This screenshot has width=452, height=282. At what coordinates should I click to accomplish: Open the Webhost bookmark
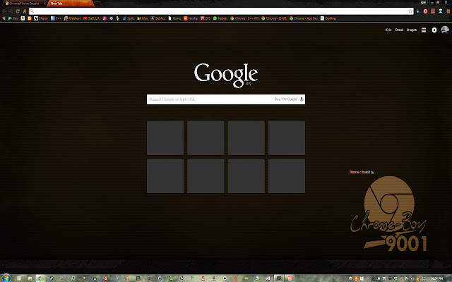click(72, 18)
